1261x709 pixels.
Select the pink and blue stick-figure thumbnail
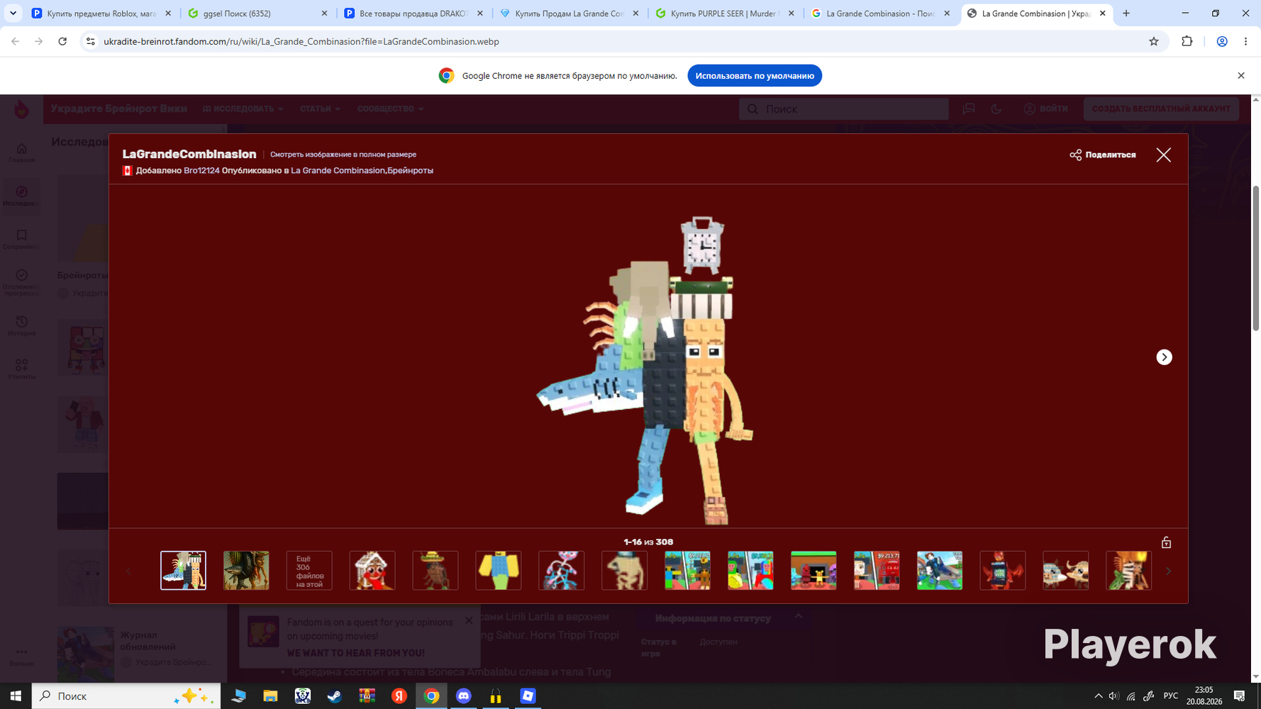pos(562,571)
